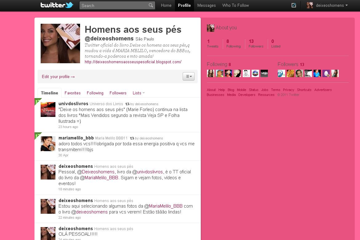Click the Following 8 sidebar heading
Screen dimensions: 360x240
(219, 64)
